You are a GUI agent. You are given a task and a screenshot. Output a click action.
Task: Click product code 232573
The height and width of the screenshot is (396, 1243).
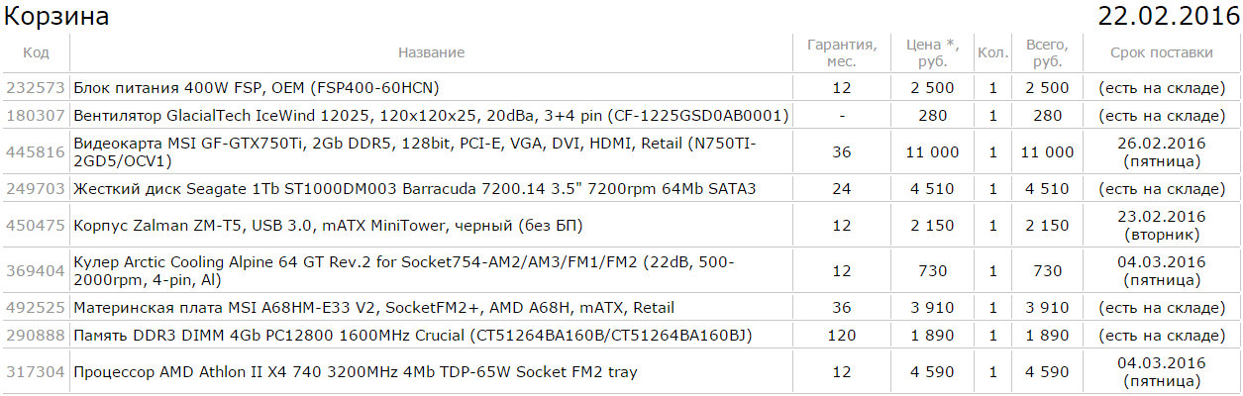pos(36,88)
